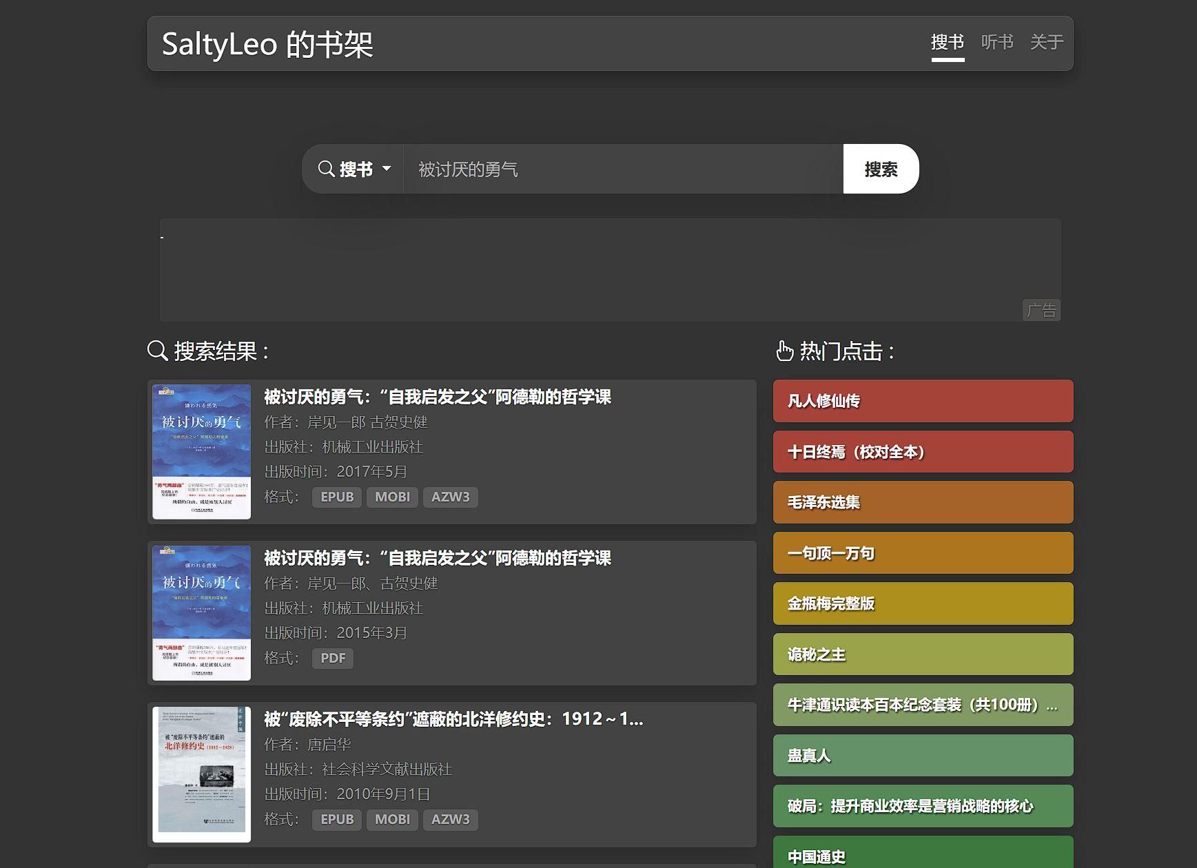
Task: Click the magnifier icon in search box
Action: (x=326, y=169)
